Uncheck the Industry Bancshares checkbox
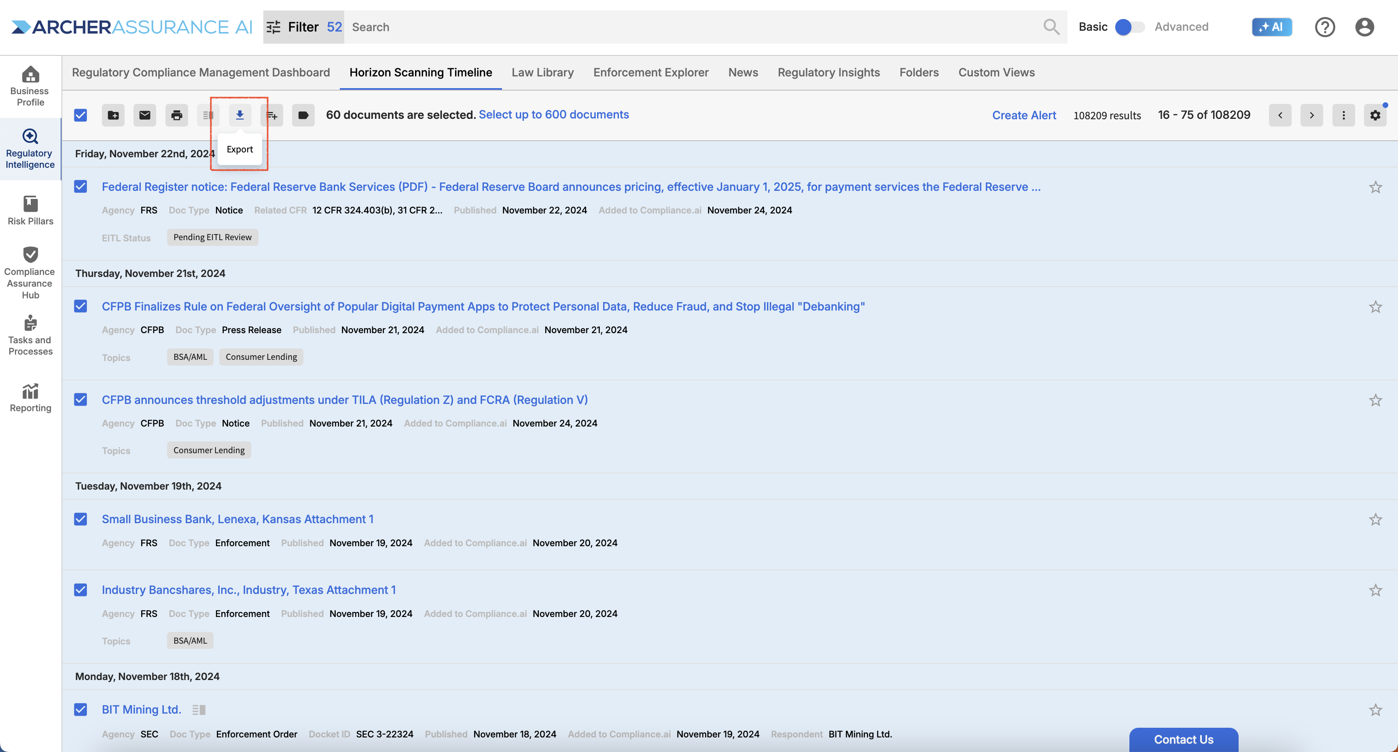The height and width of the screenshot is (752, 1398). pyautogui.click(x=80, y=590)
